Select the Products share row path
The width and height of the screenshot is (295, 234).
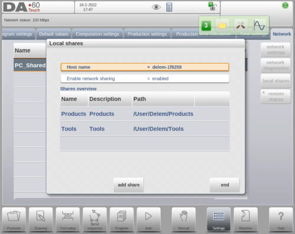click(x=163, y=114)
